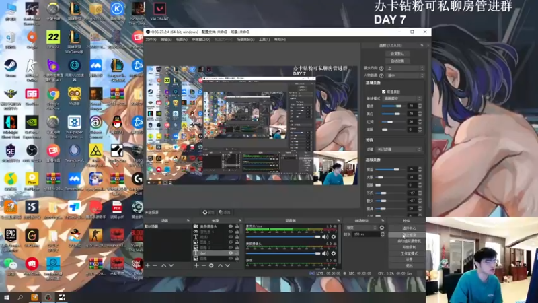Open the View menu in OBS

coord(182,40)
